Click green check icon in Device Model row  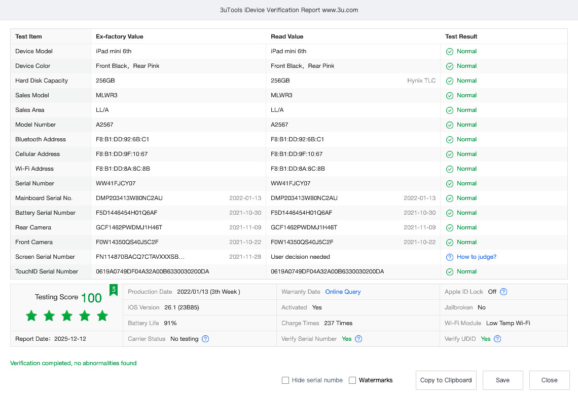(x=449, y=52)
